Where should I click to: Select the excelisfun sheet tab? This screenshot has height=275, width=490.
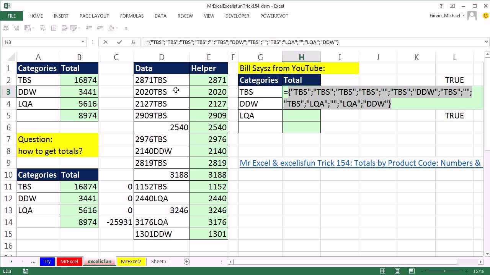coord(100,262)
